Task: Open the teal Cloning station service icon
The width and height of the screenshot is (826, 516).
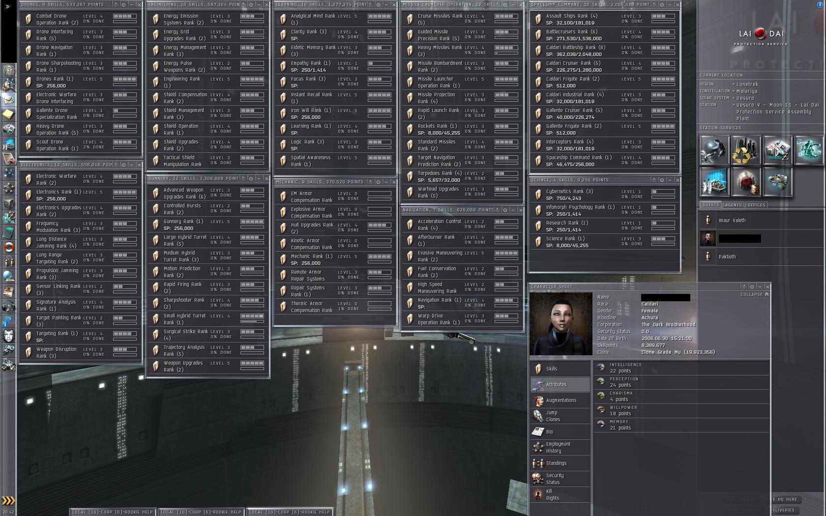Action: [809, 150]
